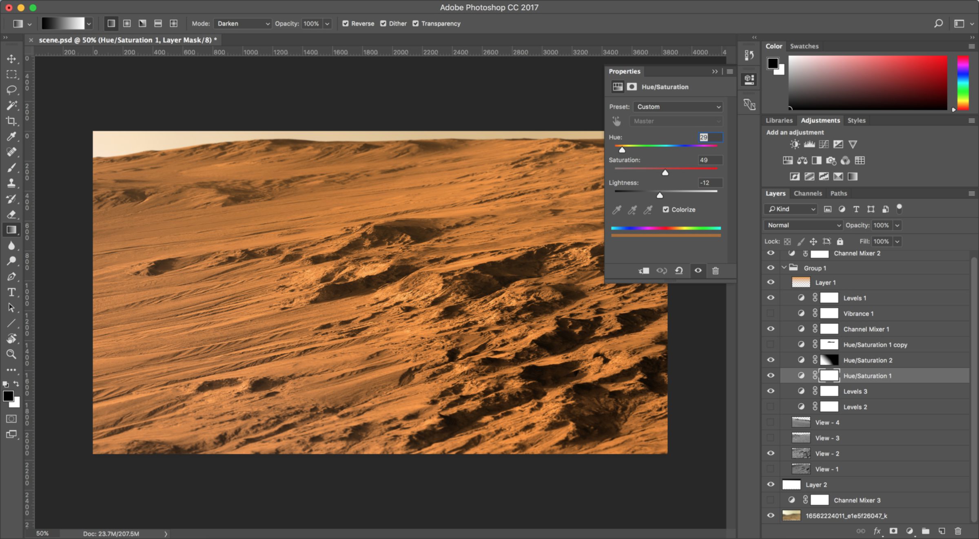This screenshot has width=979, height=539.
Task: Open the gradient blend Mode dropdown
Action: (242, 23)
